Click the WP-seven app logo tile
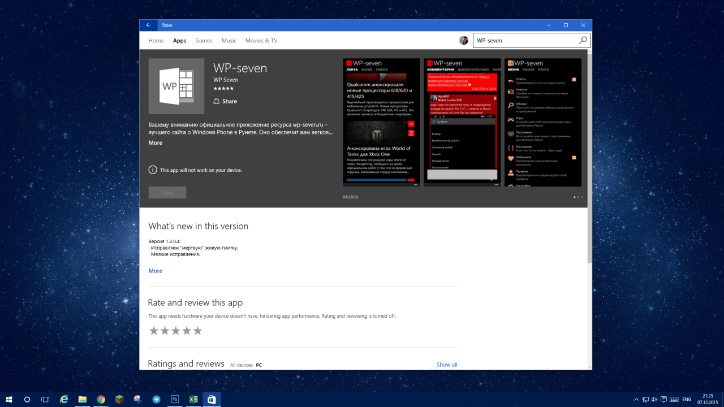Screen dimensions: 724x407 point(176,86)
